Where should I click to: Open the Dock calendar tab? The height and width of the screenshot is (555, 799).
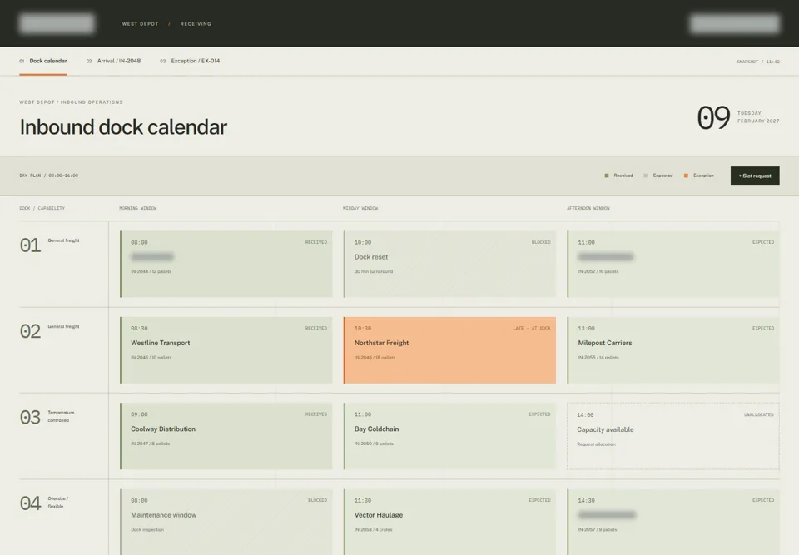click(x=42, y=61)
